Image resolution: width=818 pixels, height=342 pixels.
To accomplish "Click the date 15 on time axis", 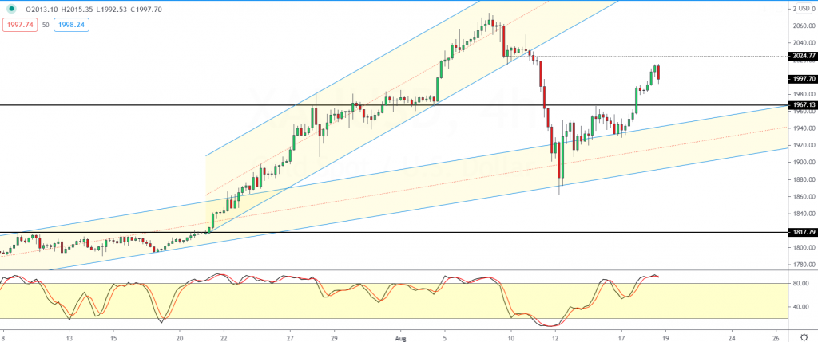I will 115,336.
